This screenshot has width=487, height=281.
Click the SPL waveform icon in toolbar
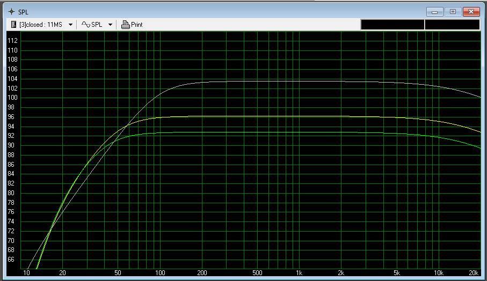coord(86,24)
